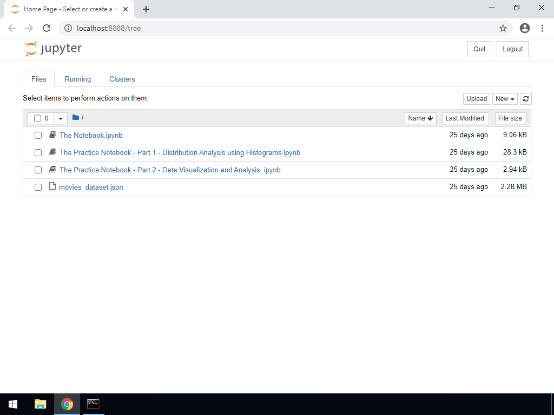Switch to the Files tab
The height and width of the screenshot is (415, 554).
pyautogui.click(x=38, y=79)
